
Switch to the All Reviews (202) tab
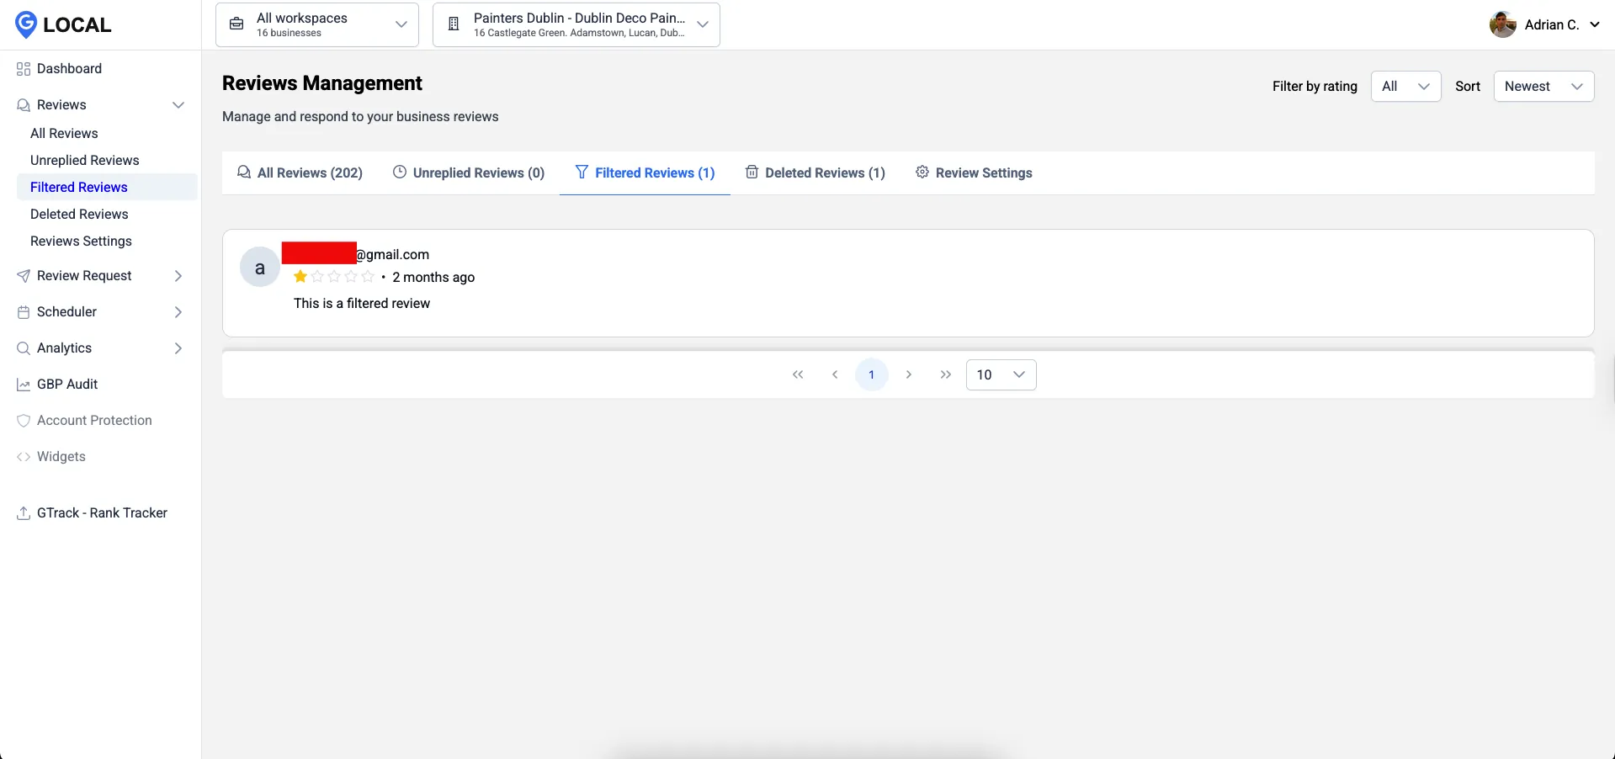tap(300, 172)
